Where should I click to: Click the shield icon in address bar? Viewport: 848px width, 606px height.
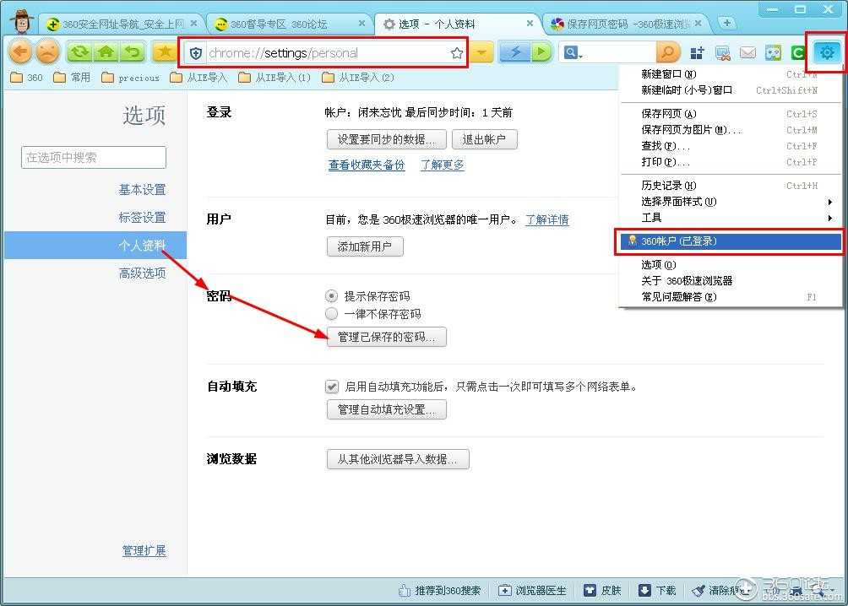point(196,53)
